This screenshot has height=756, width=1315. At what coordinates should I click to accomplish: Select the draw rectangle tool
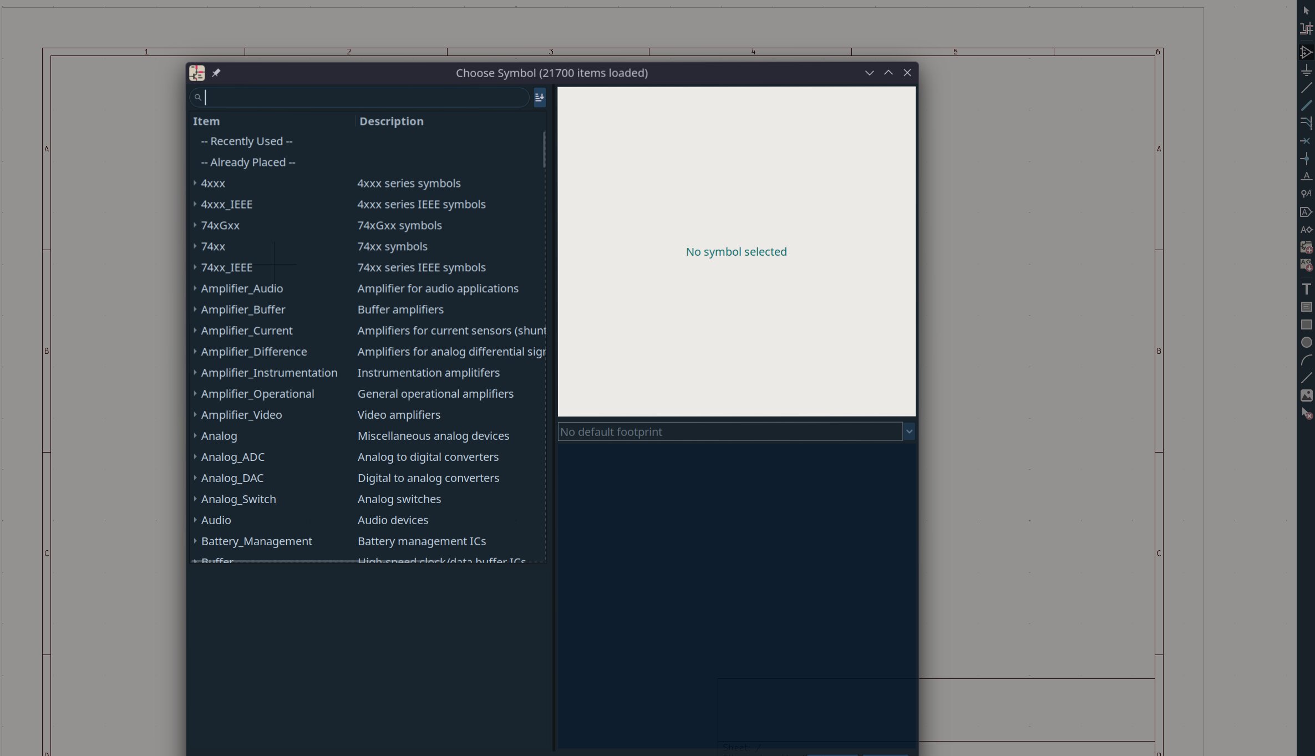tap(1306, 324)
